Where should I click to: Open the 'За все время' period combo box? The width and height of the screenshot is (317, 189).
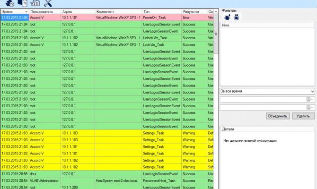[x=267, y=91]
